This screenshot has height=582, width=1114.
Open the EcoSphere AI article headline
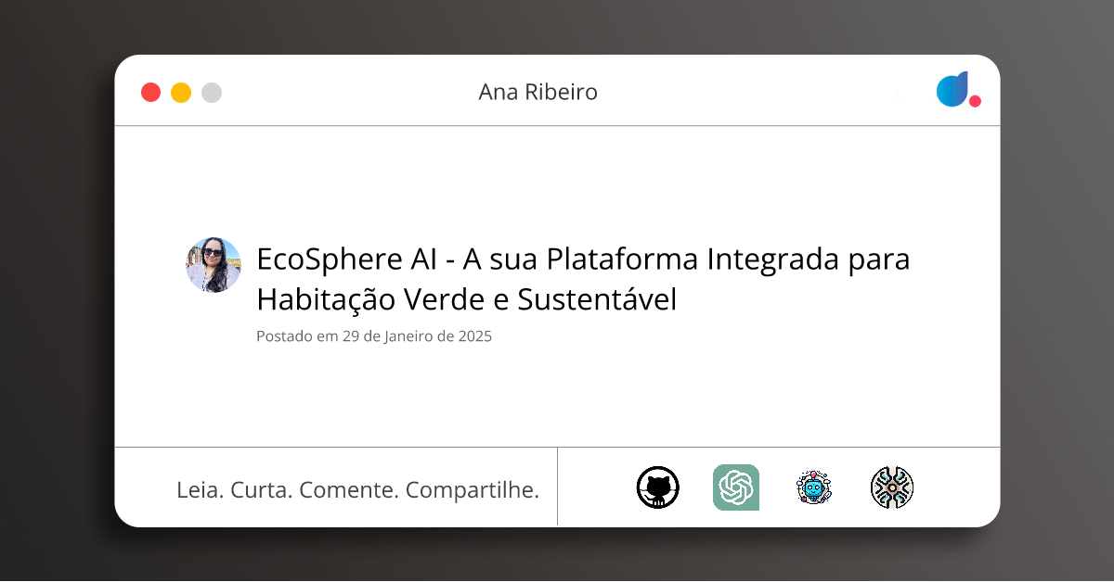click(x=583, y=279)
